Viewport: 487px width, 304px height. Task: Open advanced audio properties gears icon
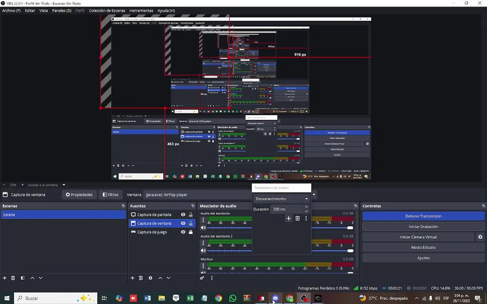click(202, 278)
